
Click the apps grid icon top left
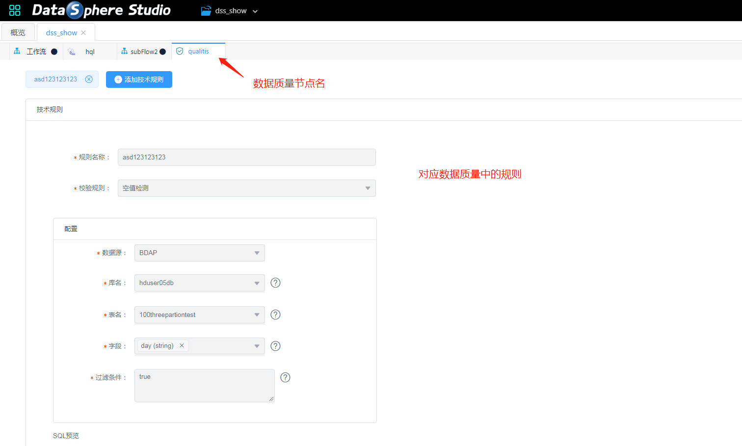pyautogui.click(x=15, y=10)
